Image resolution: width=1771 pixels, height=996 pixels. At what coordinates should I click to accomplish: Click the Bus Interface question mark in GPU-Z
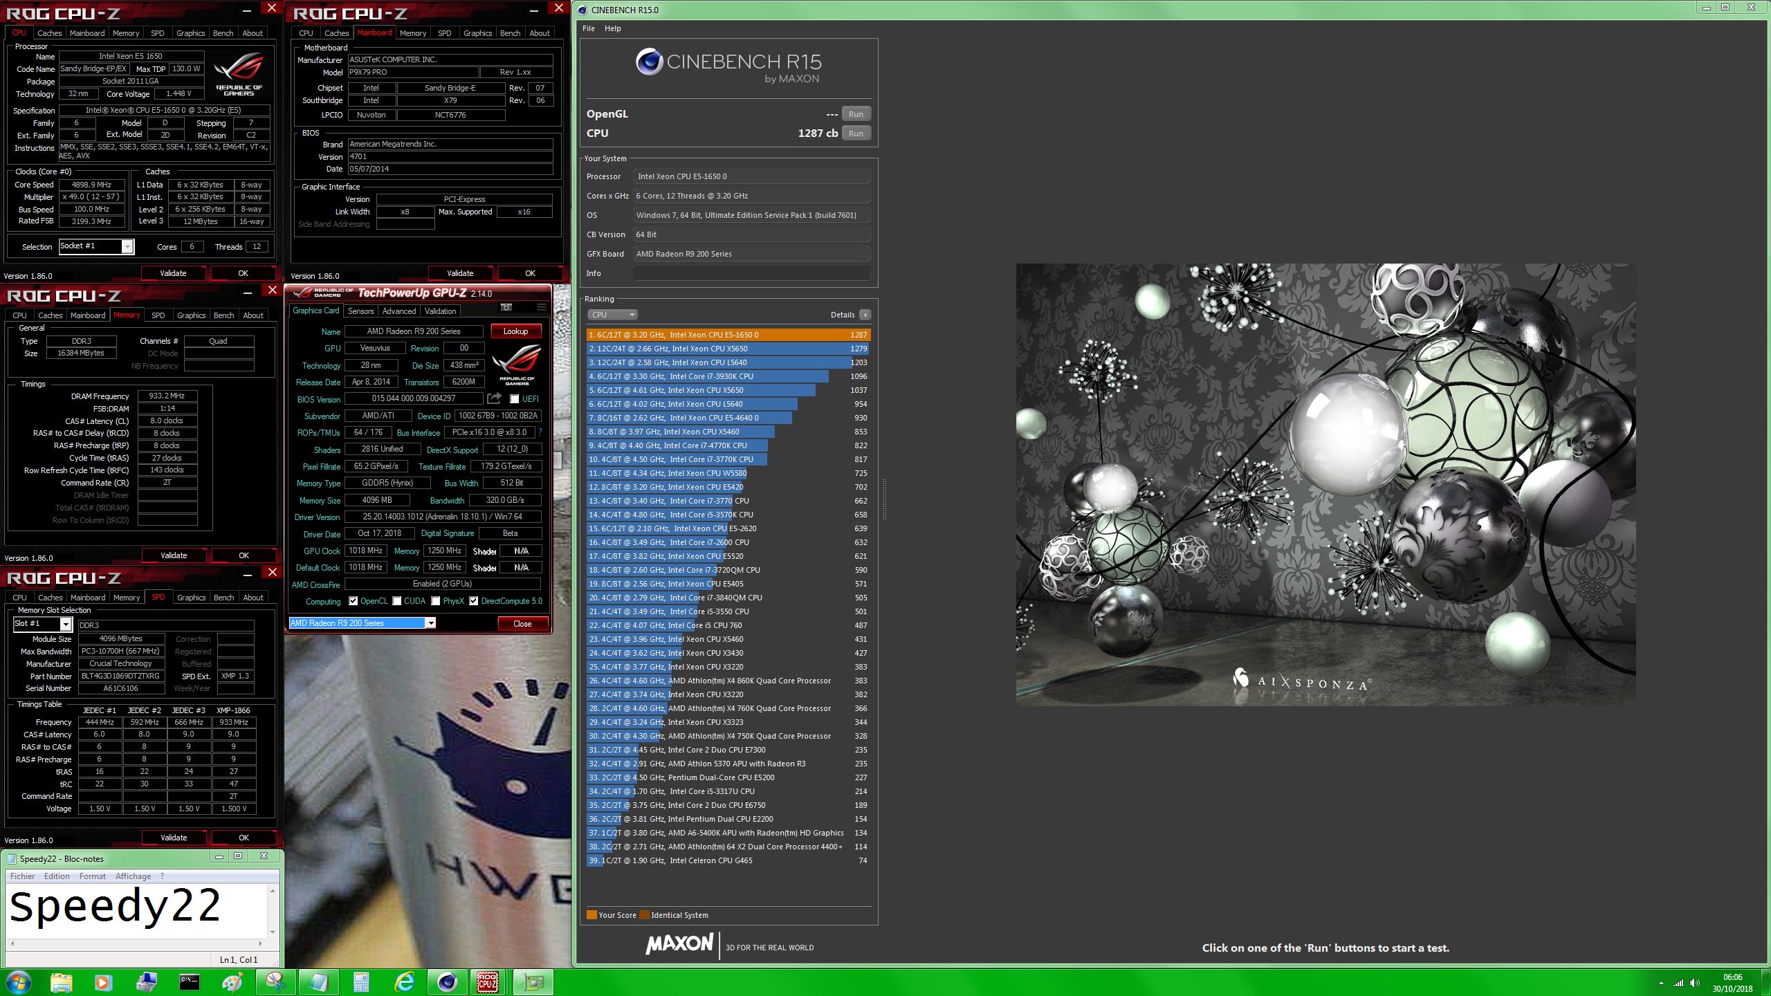click(x=540, y=432)
